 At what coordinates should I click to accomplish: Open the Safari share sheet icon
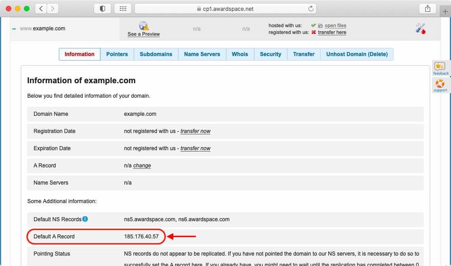click(427, 8)
